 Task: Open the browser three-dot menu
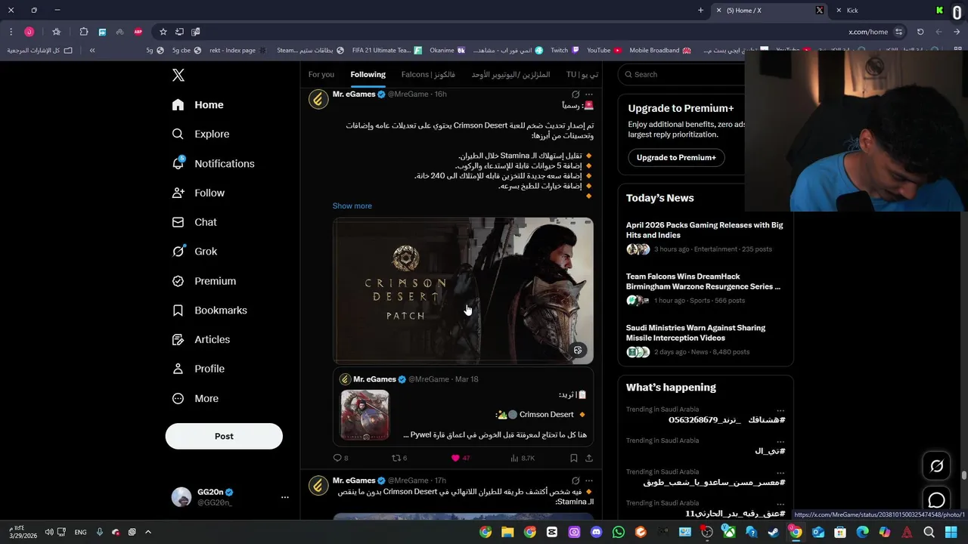[x=11, y=32]
